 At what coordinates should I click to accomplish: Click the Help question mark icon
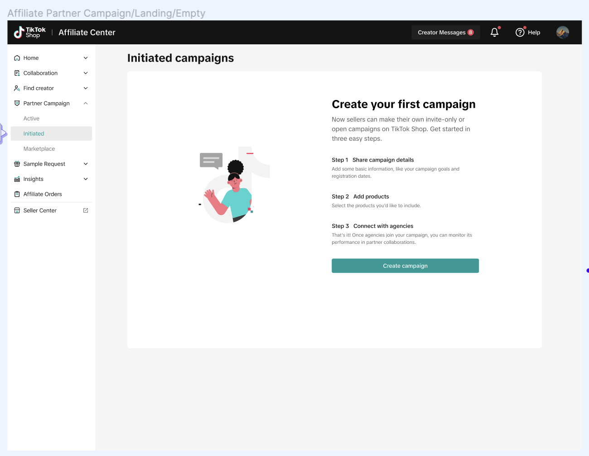tap(520, 33)
